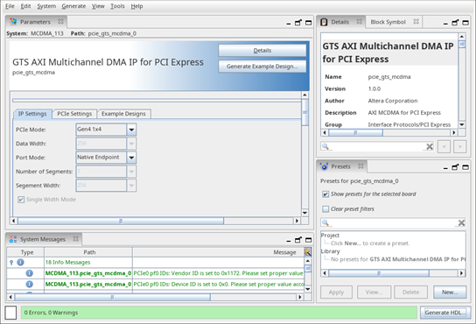476x324 pixels.
Task: Detach the Parameters panel with its window icon
Action: pos(298,23)
